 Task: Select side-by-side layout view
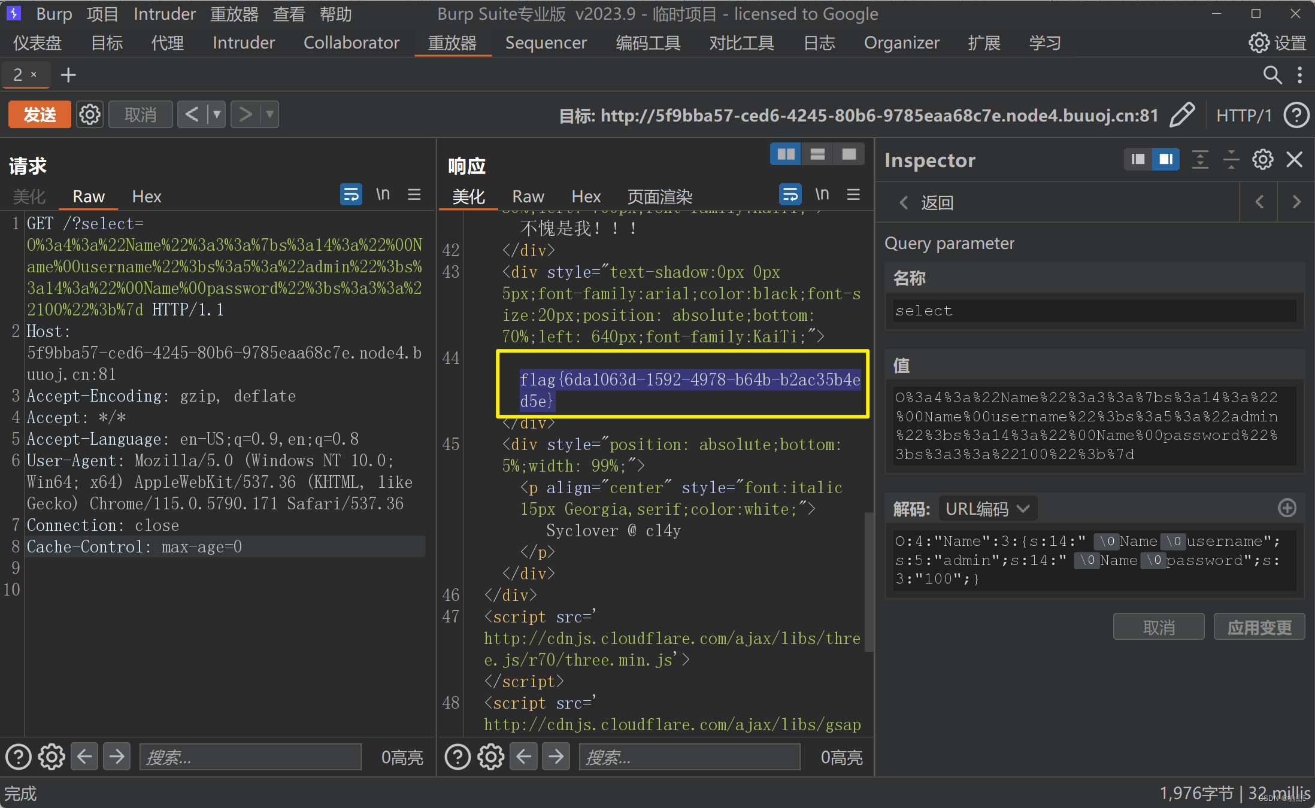tap(786, 154)
